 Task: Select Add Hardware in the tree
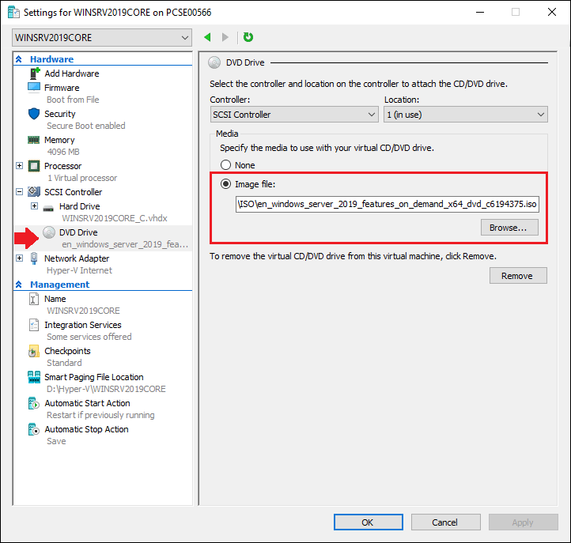click(x=72, y=74)
